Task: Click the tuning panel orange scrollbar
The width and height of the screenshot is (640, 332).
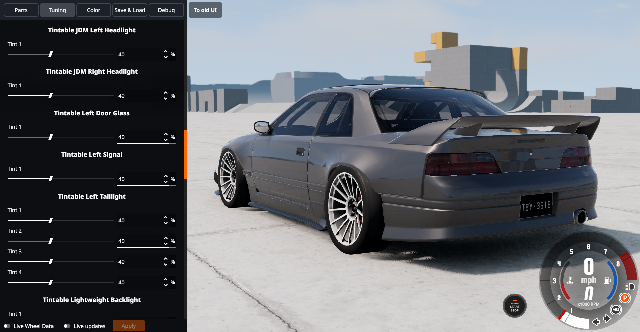Action: point(185,154)
